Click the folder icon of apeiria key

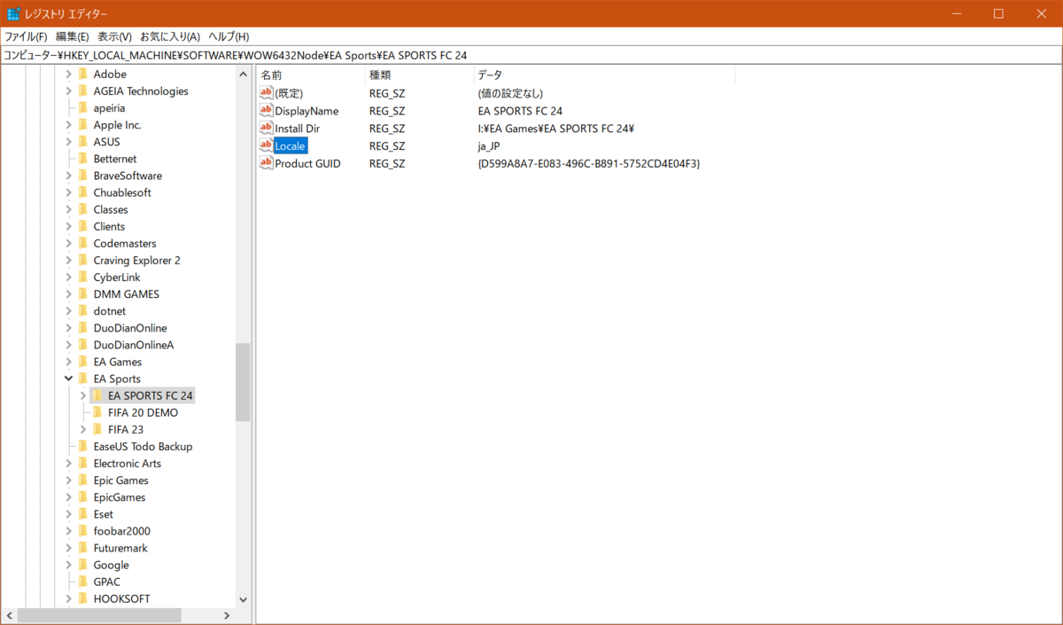point(83,108)
